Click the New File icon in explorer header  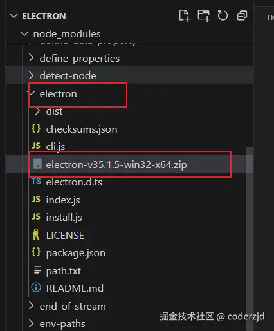tap(185, 15)
